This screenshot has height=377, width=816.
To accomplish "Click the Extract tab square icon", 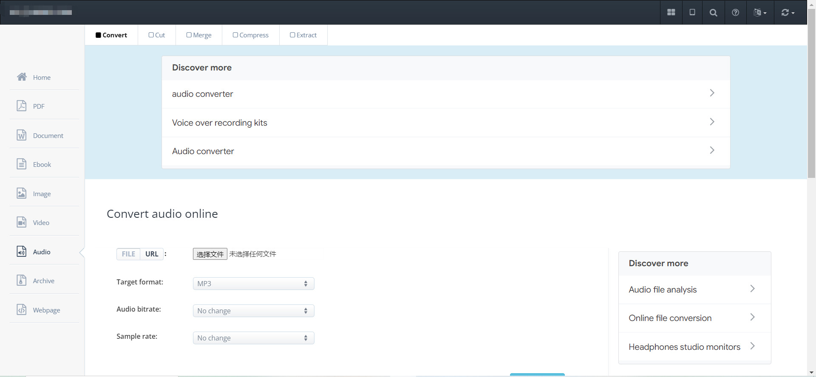I will (x=292, y=35).
